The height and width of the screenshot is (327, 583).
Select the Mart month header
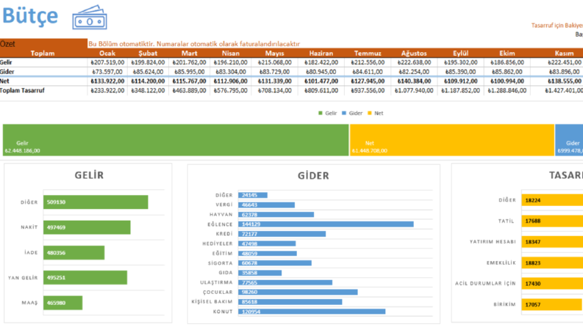click(x=189, y=54)
